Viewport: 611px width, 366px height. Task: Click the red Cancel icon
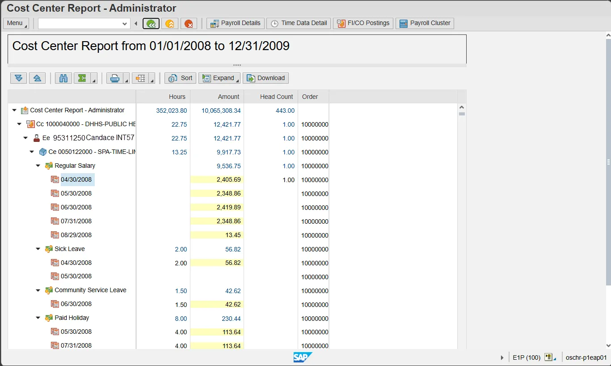point(189,24)
